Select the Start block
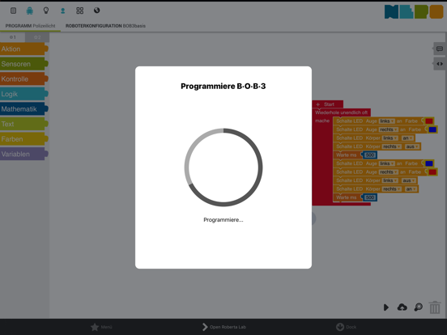The height and width of the screenshot is (335, 447). tap(328, 104)
